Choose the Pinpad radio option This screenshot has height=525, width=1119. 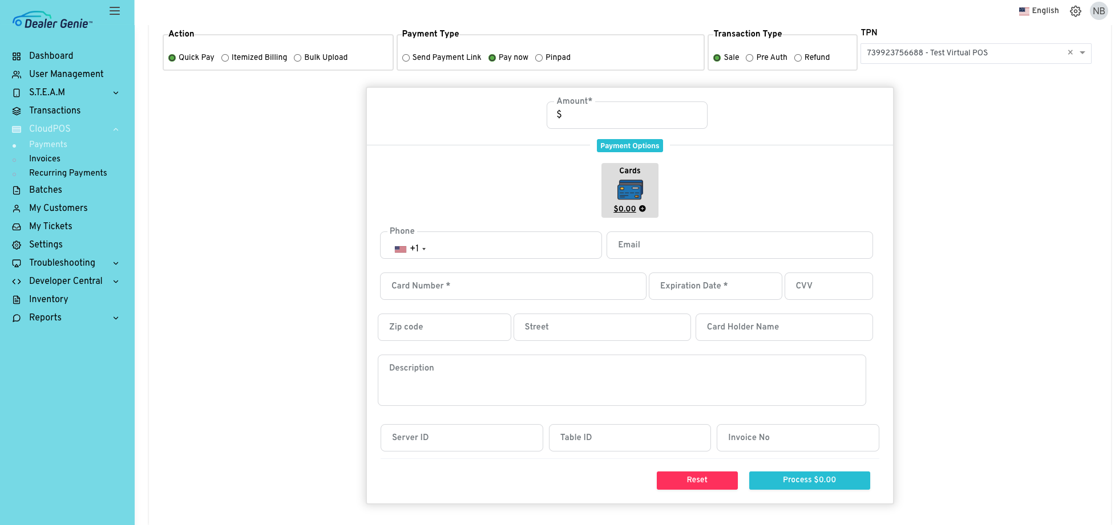click(x=539, y=58)
